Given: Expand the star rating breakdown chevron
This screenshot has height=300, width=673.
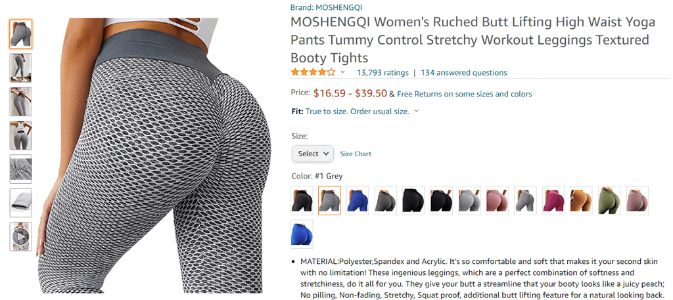Looking at the screenshot, I should pos(342,72).
